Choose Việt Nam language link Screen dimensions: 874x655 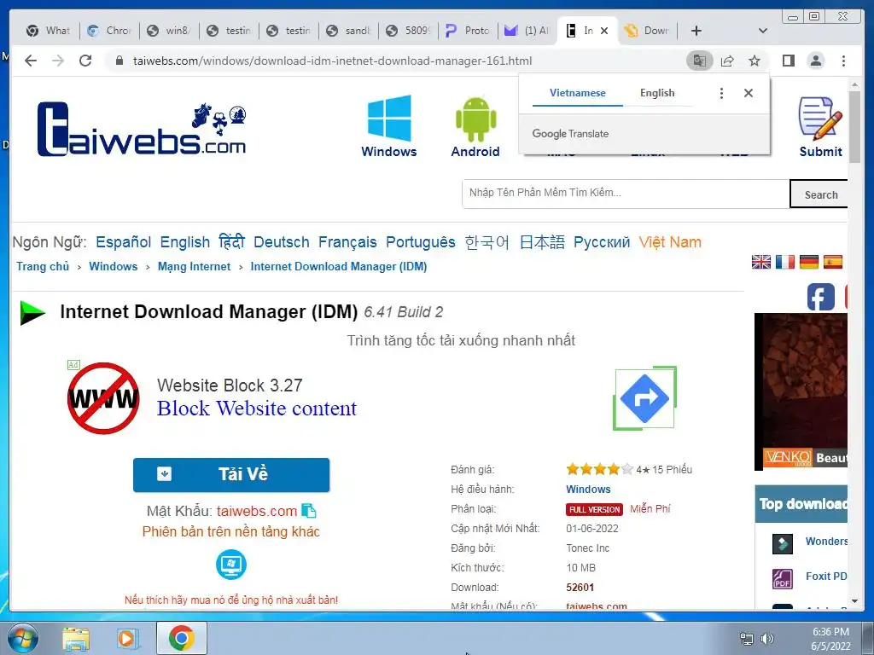tap(670, 242)
